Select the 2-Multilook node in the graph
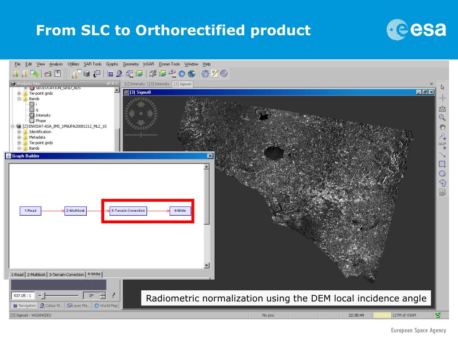The width and height of the screenshot is (458, 343). (x=76, y=211)
